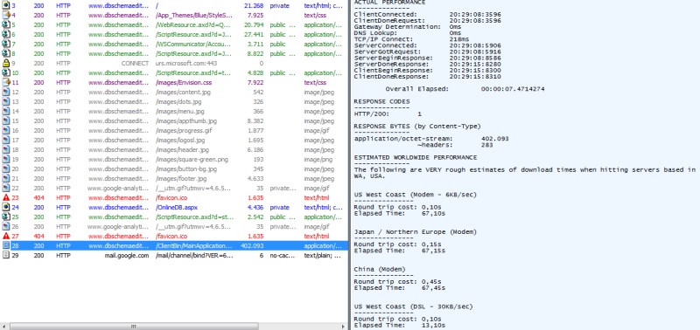
Task: Click the /WSCommunicator/Accou... URL cell
Action: coord(194,45)
